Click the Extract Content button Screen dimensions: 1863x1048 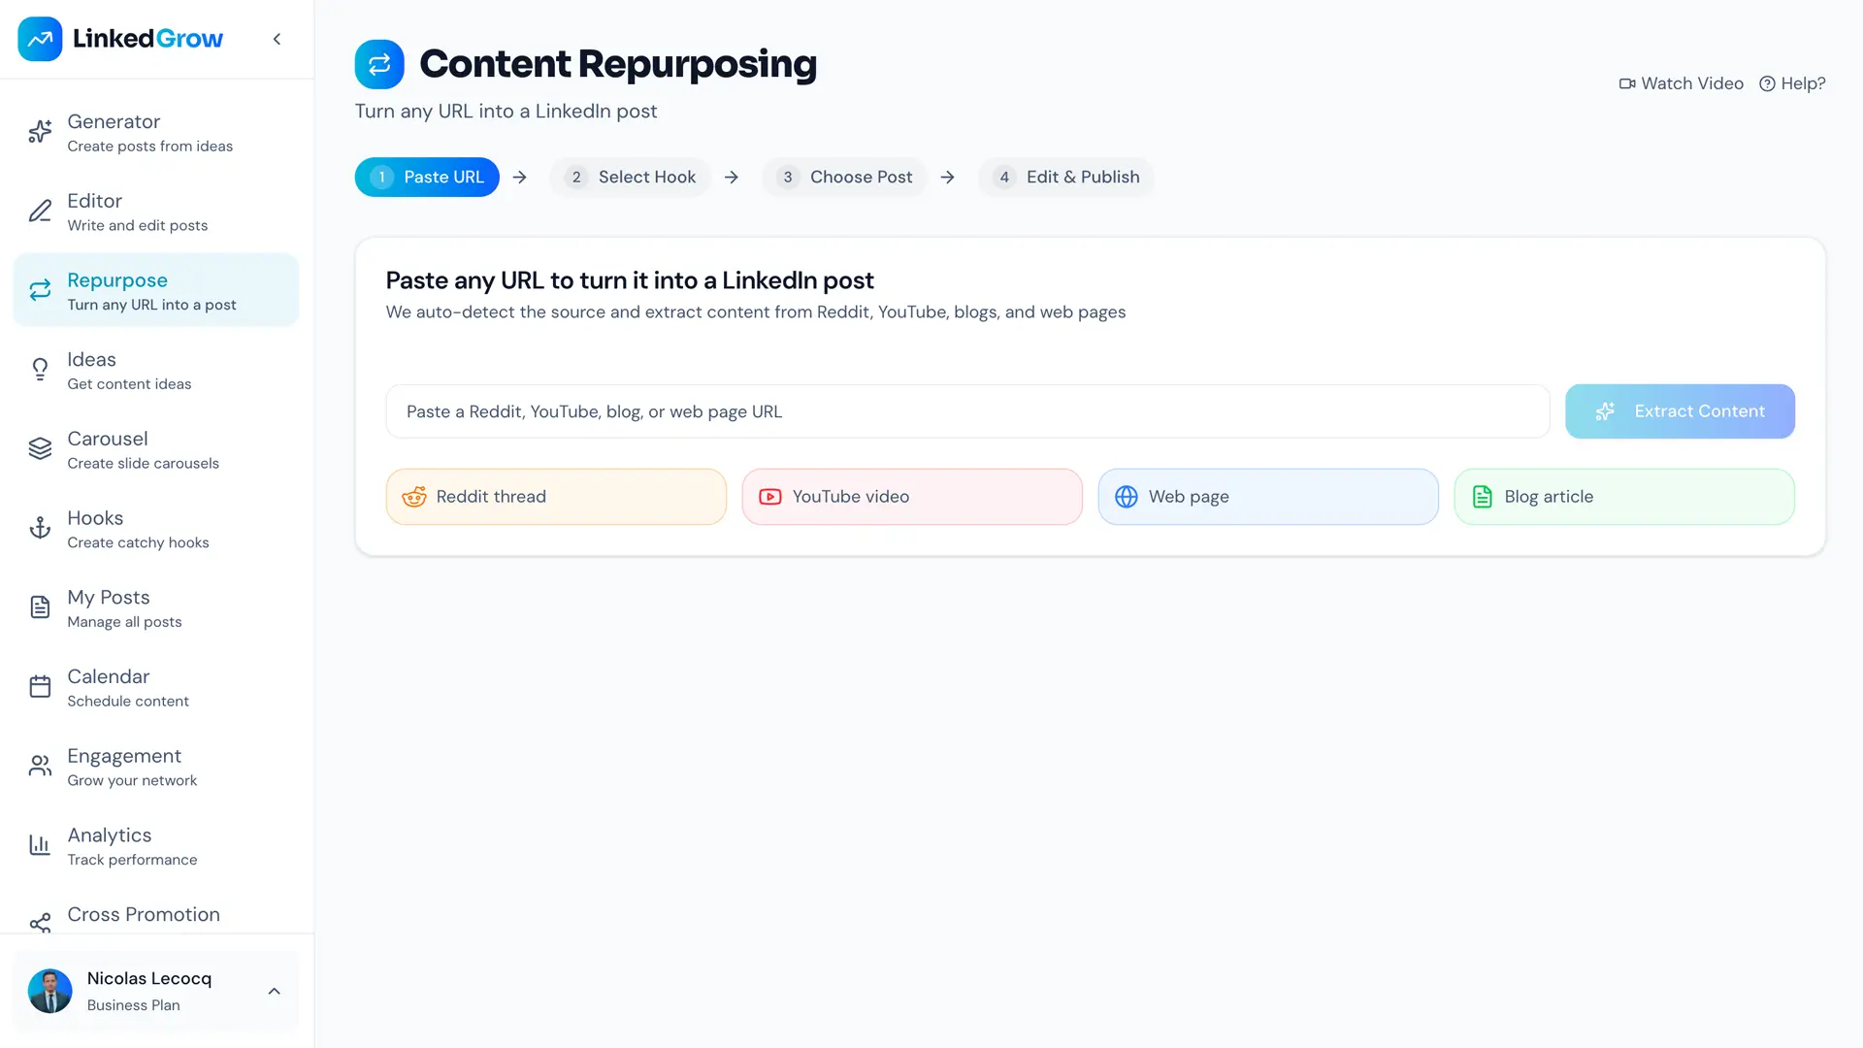(1680, 411)
